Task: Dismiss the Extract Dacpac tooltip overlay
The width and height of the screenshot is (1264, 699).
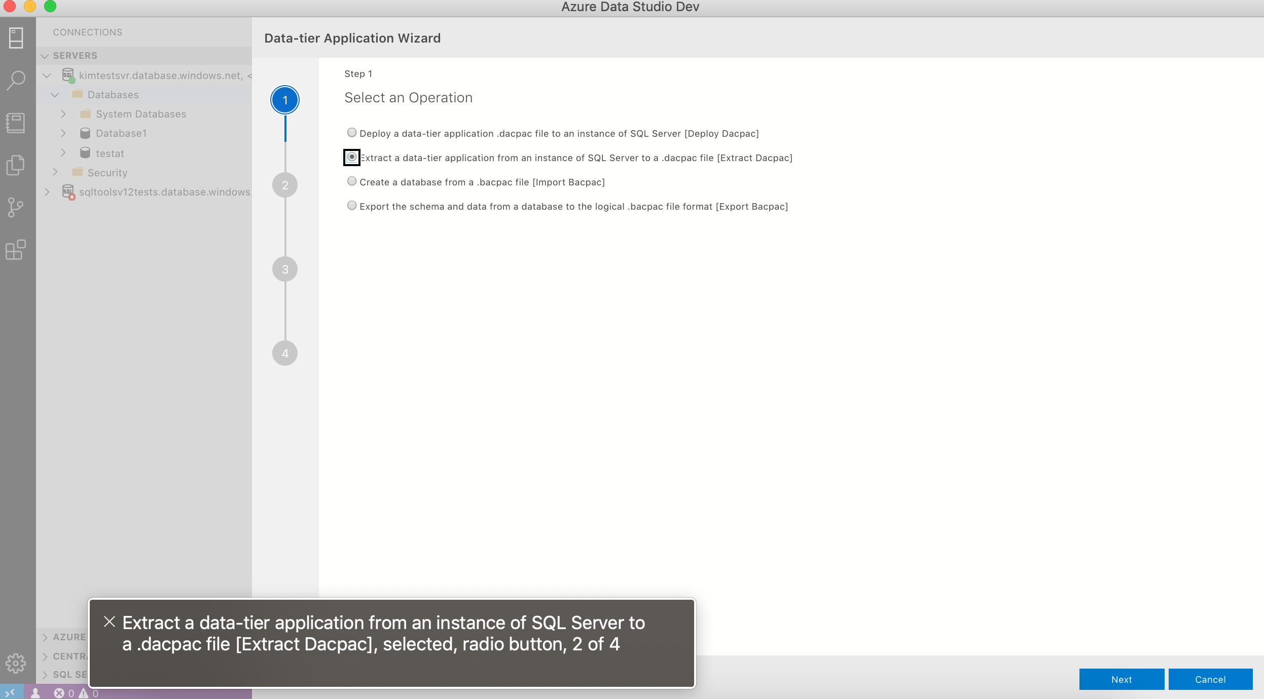Action: pos(110,622)
